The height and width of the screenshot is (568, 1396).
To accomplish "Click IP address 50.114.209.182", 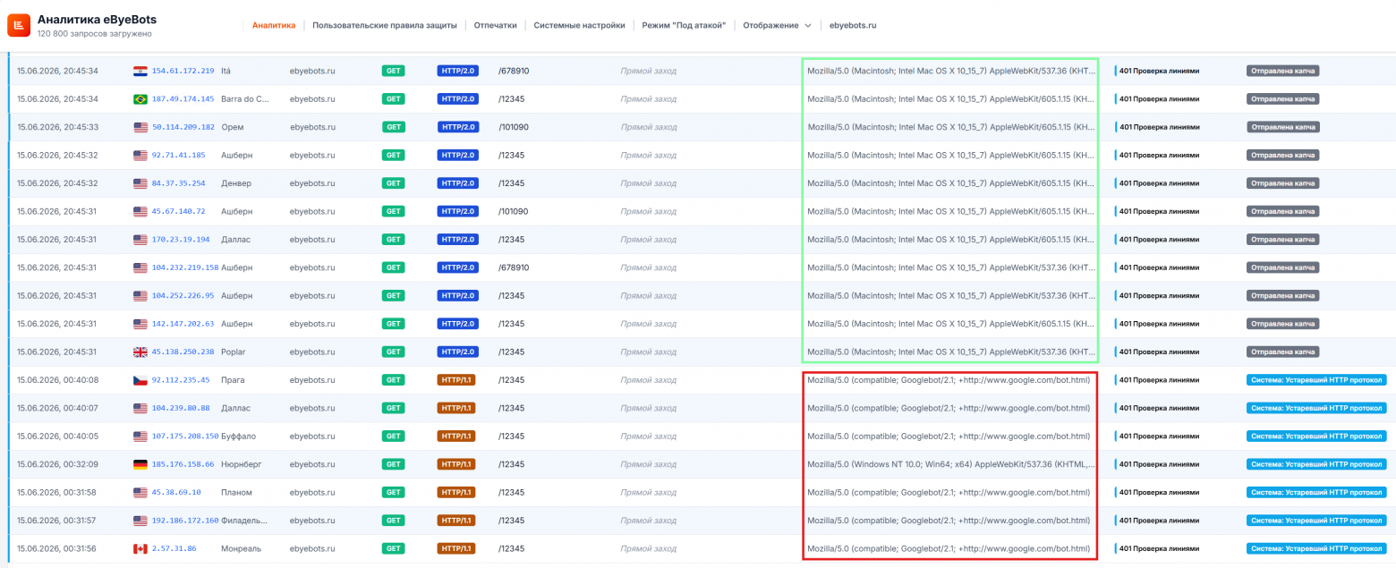I will pyautogui.click(x=183, y=127).
